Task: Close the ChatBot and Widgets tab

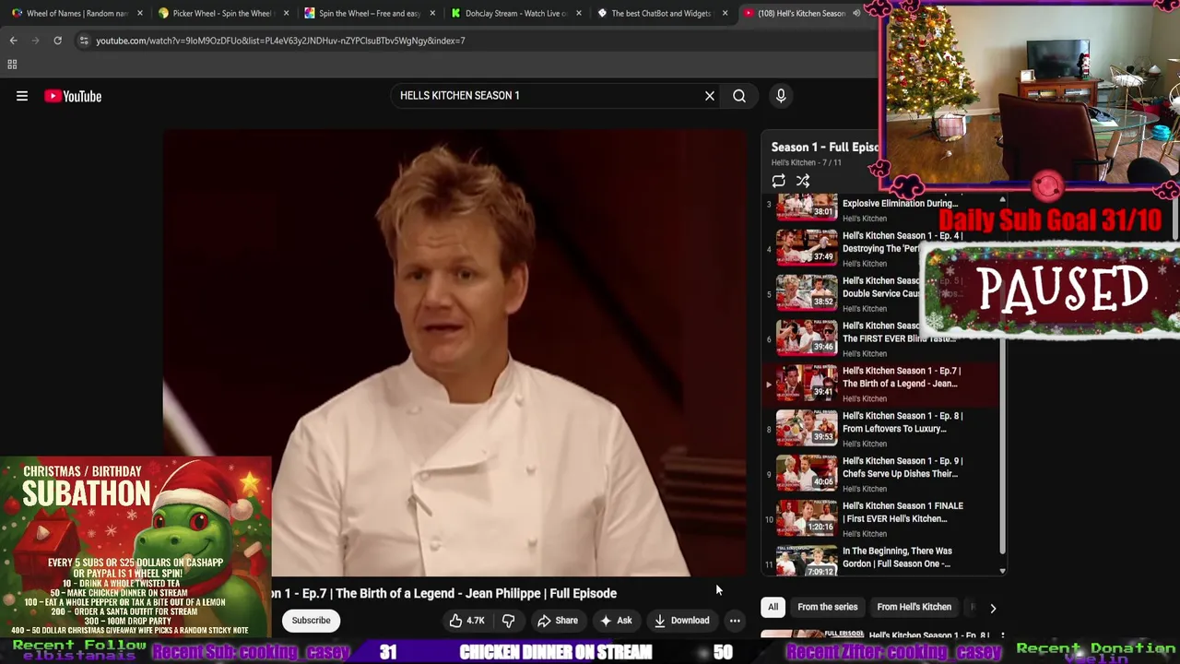Action: pos(726,13)
